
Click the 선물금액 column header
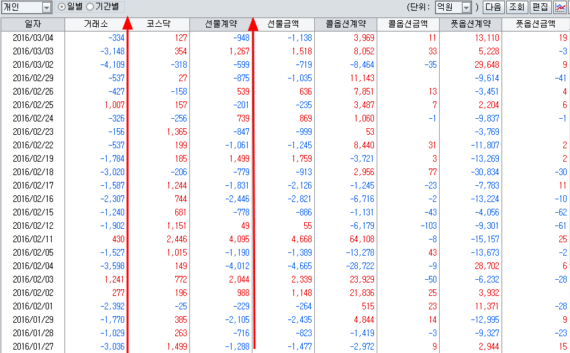coord(283,23)
